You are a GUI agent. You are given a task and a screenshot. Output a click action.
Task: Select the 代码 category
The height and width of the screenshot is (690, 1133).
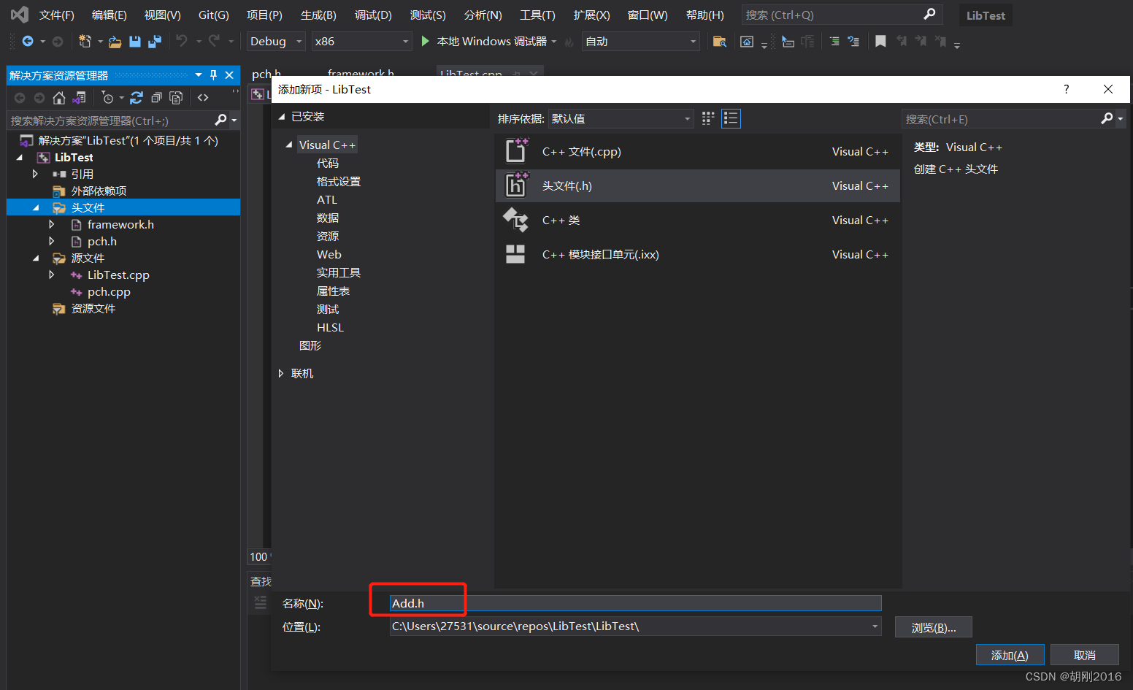[x=328, y=164]
